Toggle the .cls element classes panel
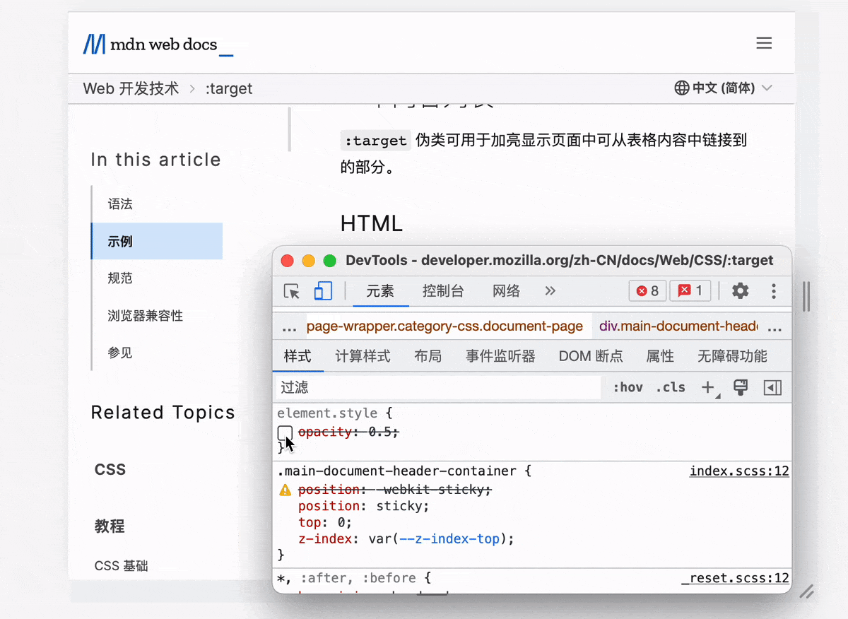Screen dimensions: 848x619 pyautogui.click(x=671, y=387)
